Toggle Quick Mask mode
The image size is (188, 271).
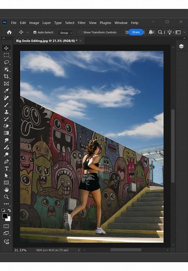coord(6,226)
